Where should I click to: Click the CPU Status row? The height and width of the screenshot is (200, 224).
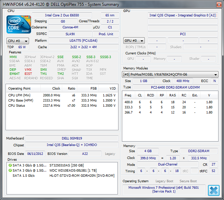pos(62,106)
